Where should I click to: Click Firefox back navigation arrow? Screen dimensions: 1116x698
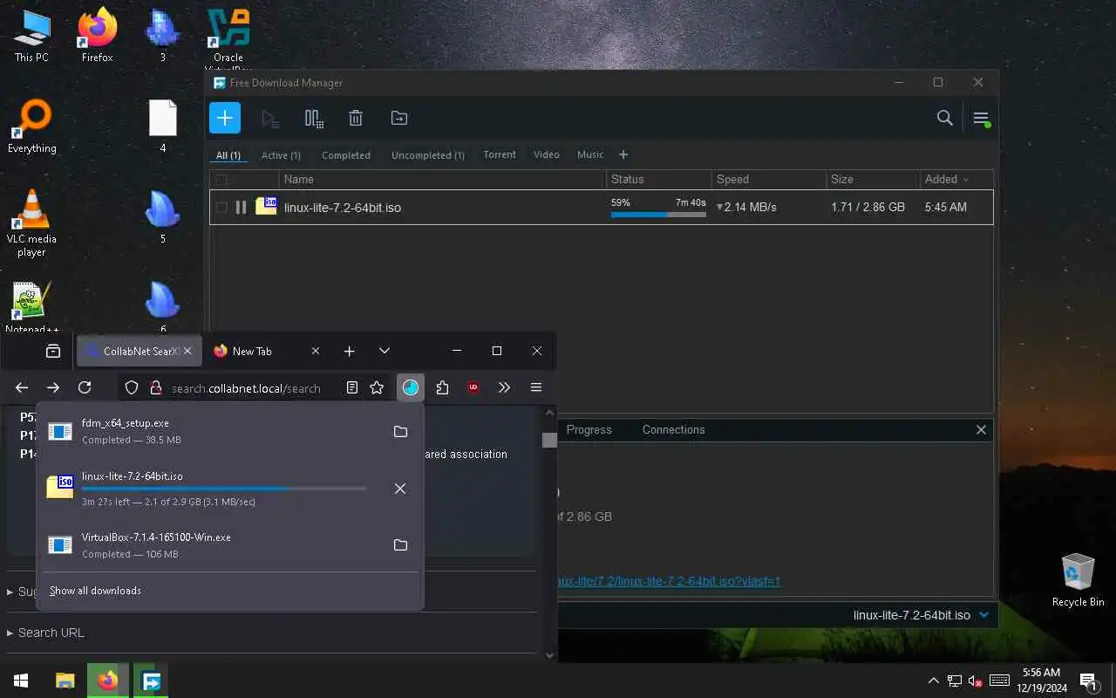22,387
